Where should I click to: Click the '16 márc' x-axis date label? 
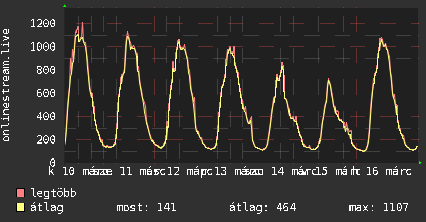click(388, 171)
